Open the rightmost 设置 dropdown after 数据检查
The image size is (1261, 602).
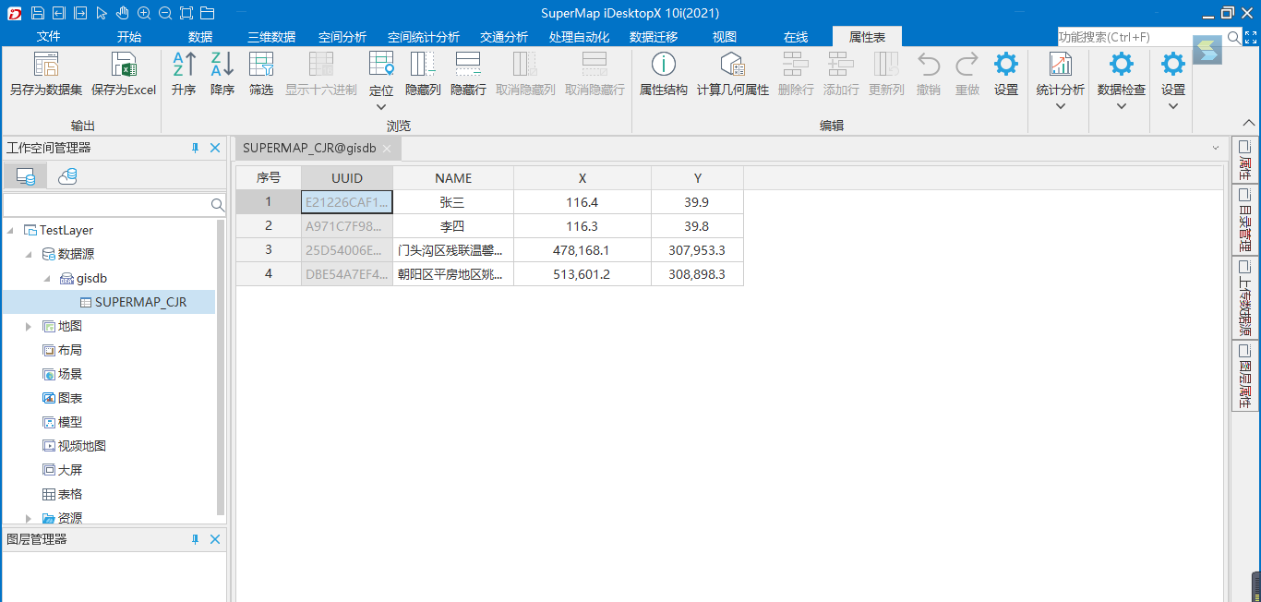click(1173, 106)
